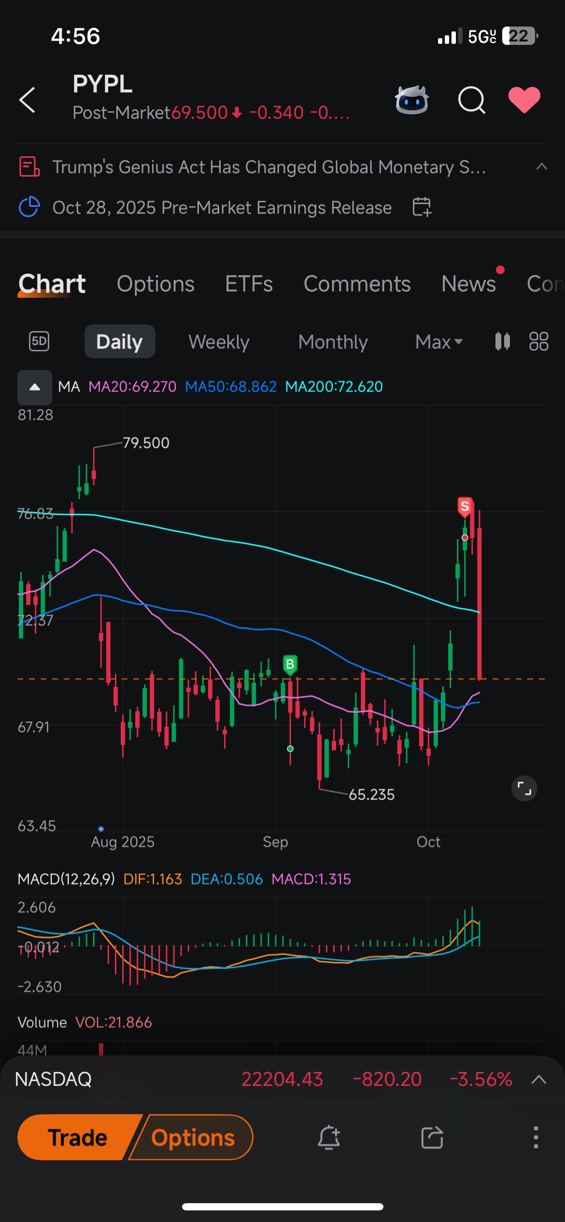Tap the 79.500 high price label

click(146, 443)
